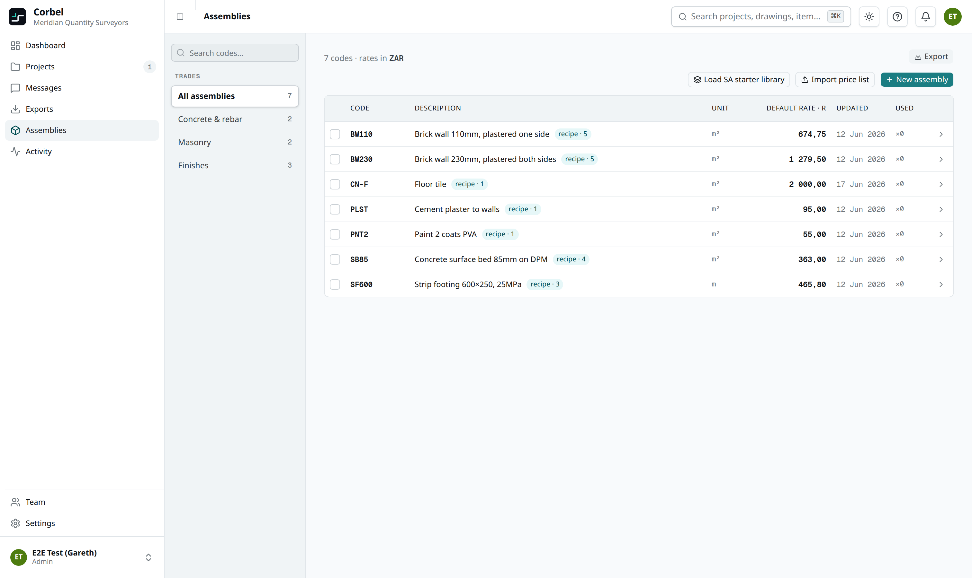Viewport: 972px width, 578px height.
Task: Click the Team people icon
Action: [15, 502]
